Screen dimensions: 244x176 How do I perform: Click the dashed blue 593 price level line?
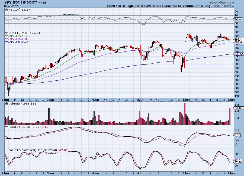pyautogui.click(x=209, y=64)
